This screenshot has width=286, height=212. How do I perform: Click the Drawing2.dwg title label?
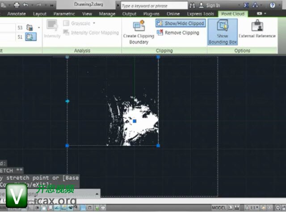pos(89,4)
